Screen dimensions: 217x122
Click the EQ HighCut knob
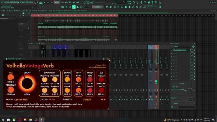click(x=101, y=80)
